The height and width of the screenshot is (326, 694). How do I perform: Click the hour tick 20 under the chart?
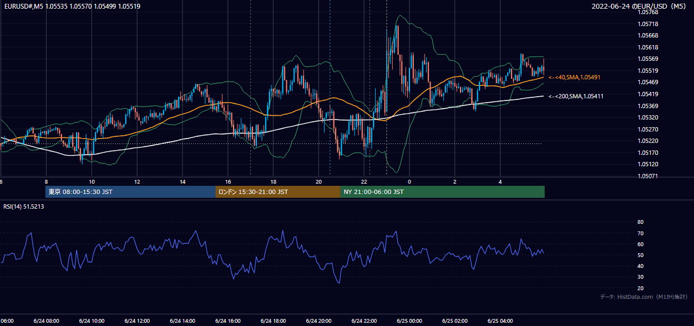click(x=319, y=181)
